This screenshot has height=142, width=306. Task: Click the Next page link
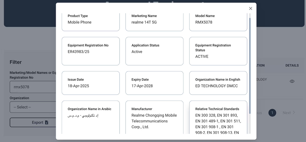click(x=289, y=113)
